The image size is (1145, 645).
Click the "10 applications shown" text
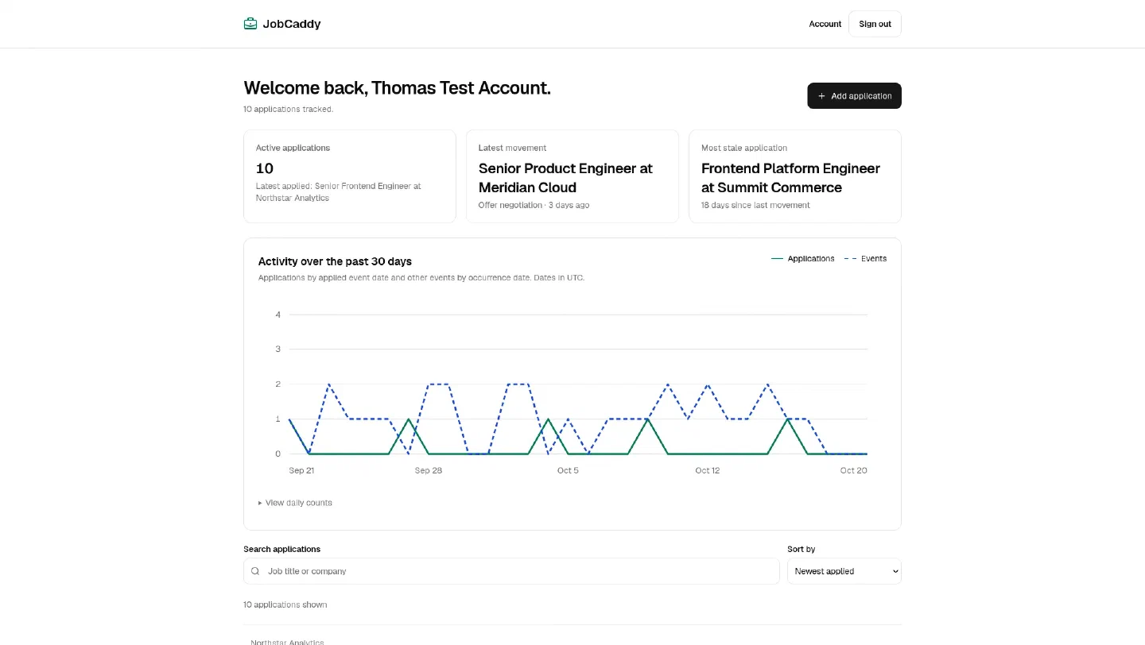point(285,604)
